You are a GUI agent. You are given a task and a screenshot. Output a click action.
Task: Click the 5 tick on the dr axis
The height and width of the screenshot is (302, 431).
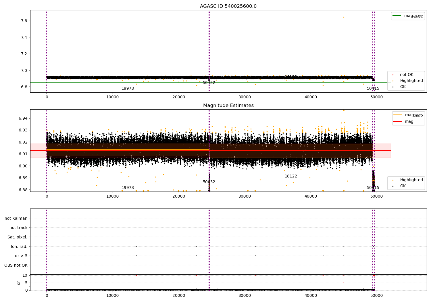pyautogui.click(x=26, y=283)
